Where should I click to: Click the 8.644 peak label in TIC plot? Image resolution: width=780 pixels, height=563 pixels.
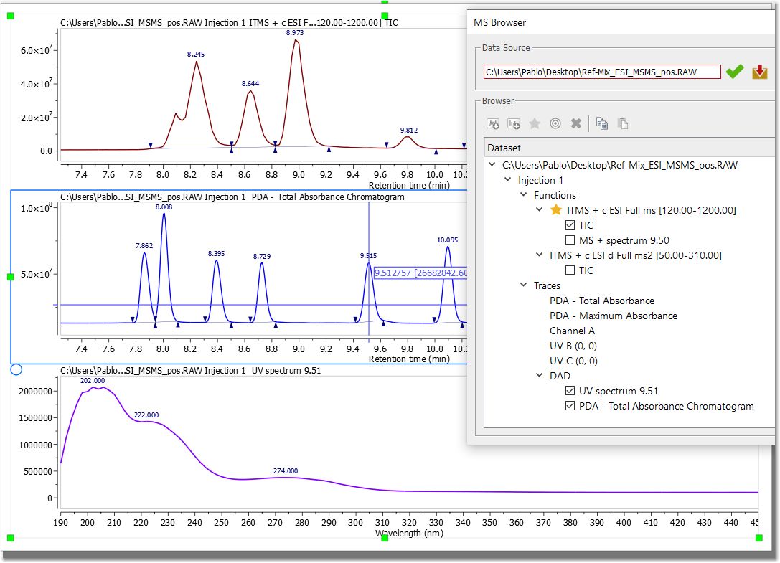[x=250, y=84]
